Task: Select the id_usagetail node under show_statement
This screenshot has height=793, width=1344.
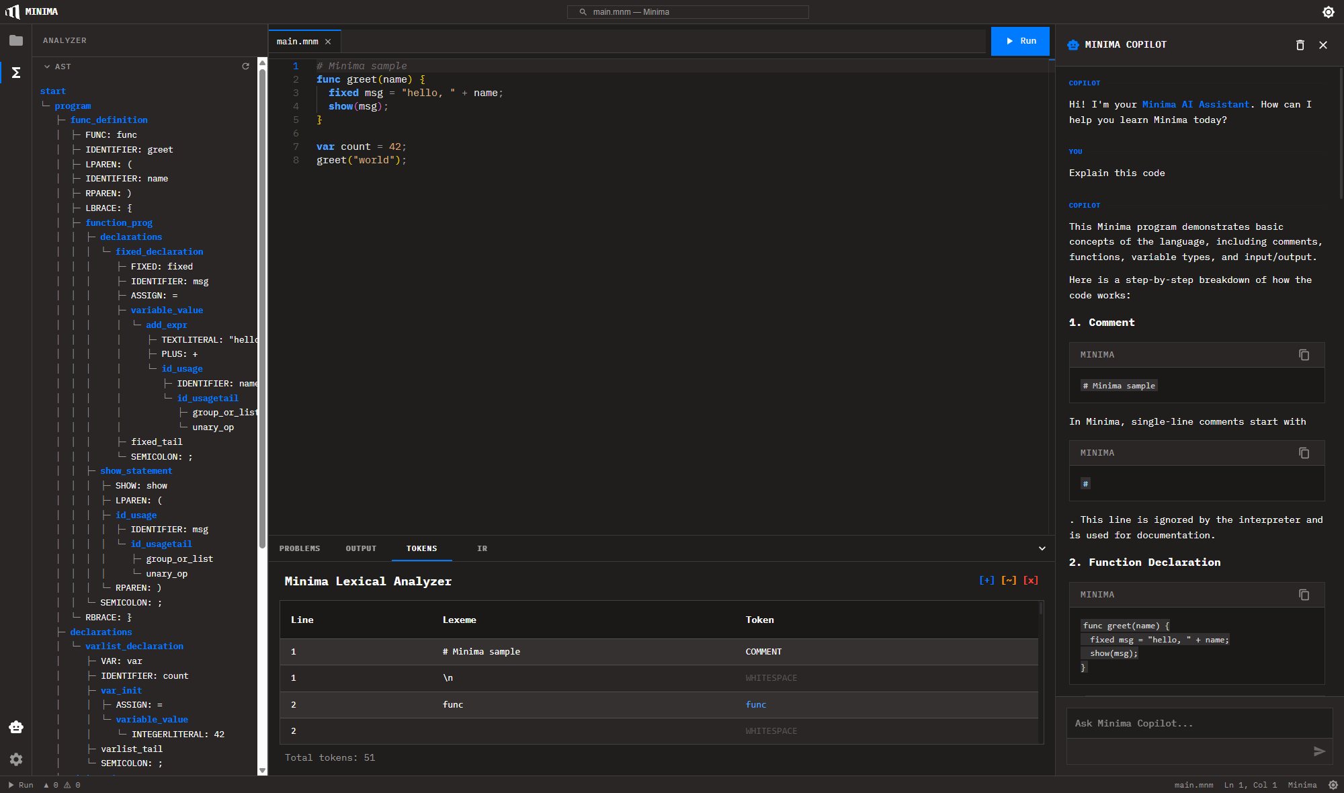Action: [161, 544]
